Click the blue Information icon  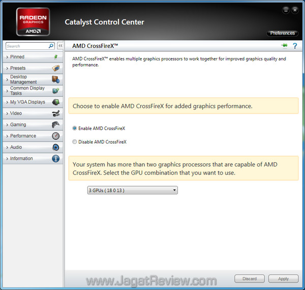tap(56, 158)
